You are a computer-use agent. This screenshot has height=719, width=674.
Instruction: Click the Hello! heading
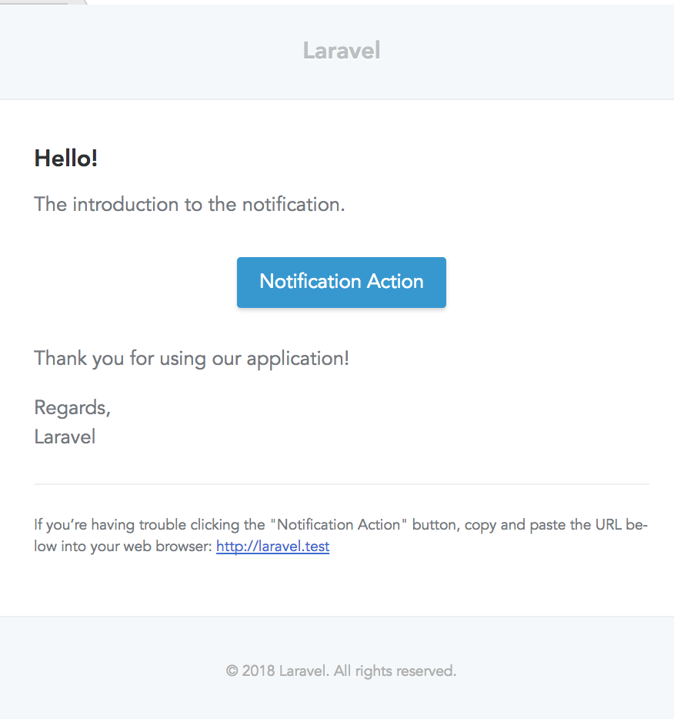[x=65, y=158]
